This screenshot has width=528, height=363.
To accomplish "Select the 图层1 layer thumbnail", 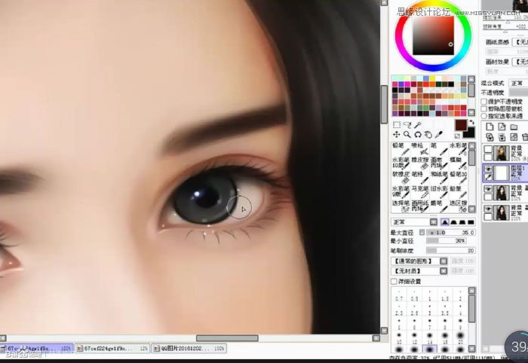I will pyautogui.click(x=502, y=173).
